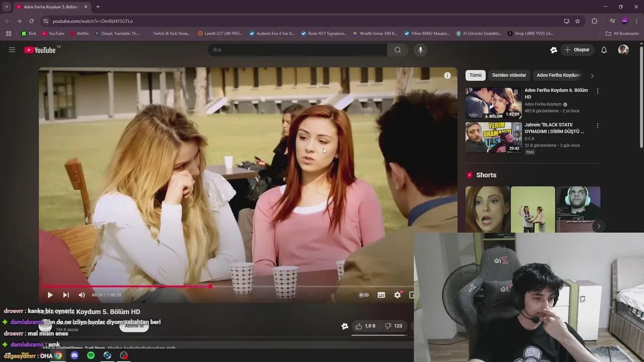This screenshot has height=362, width=644.
Task: Dislike the video with the thumbs down
Action: (393, 326)
